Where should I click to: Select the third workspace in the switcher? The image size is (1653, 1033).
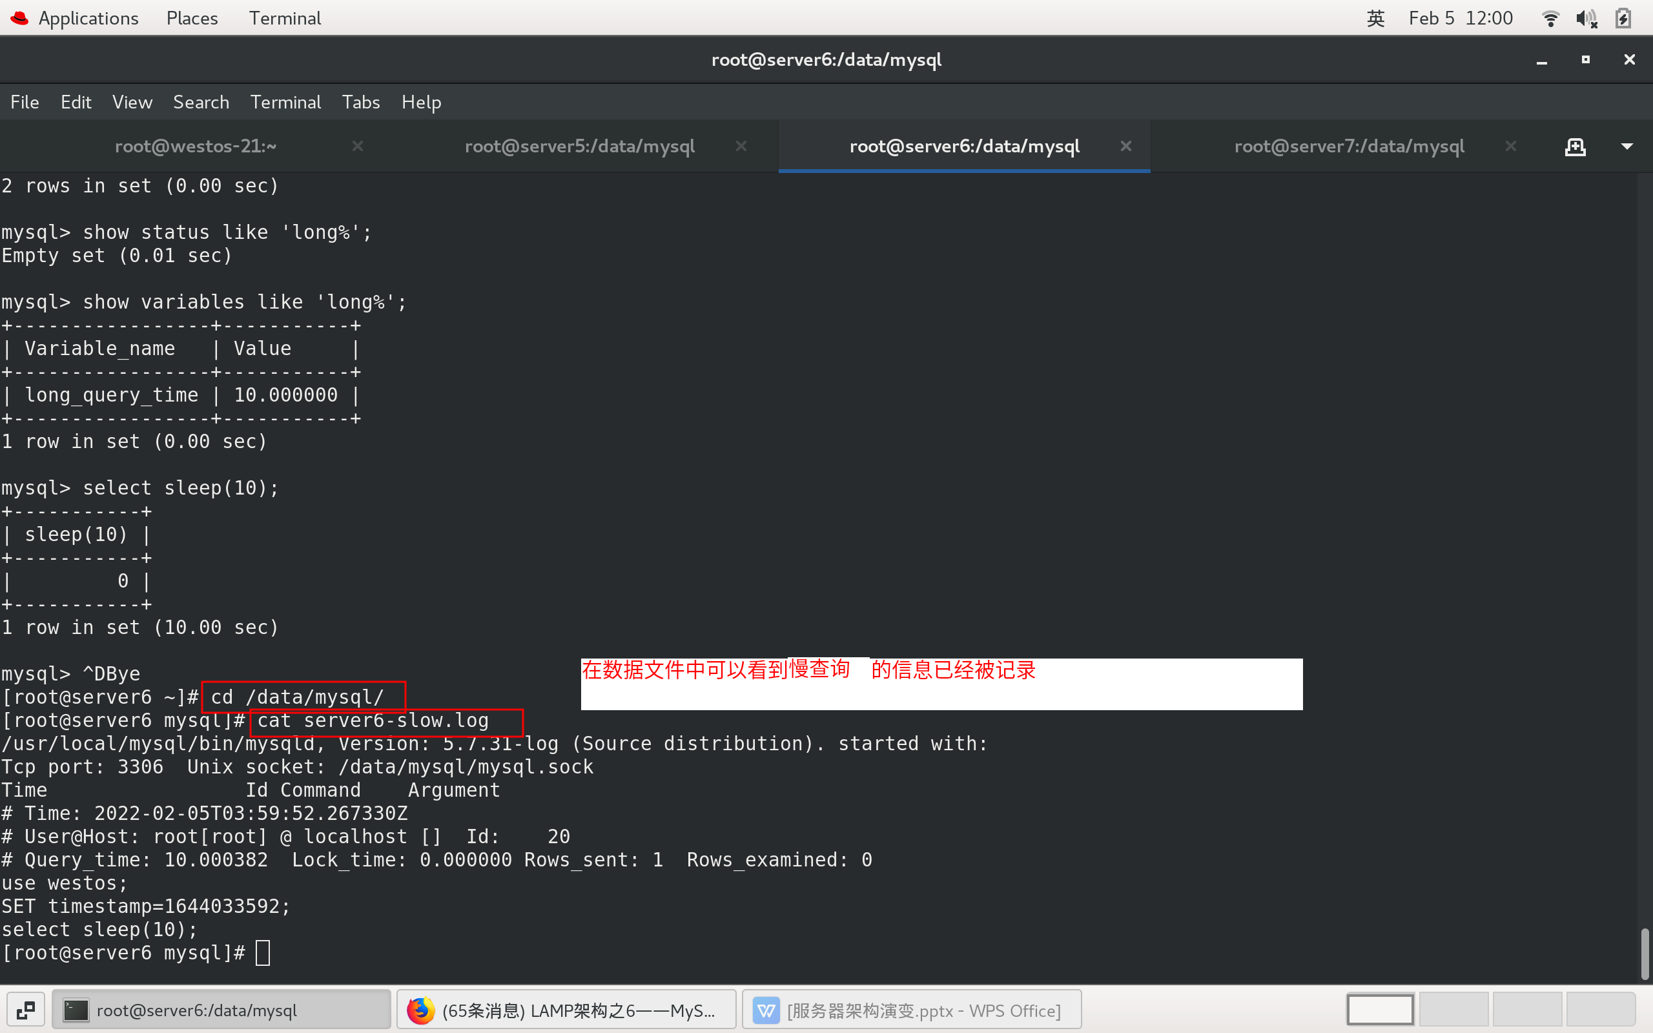tap(1527, 1010)
